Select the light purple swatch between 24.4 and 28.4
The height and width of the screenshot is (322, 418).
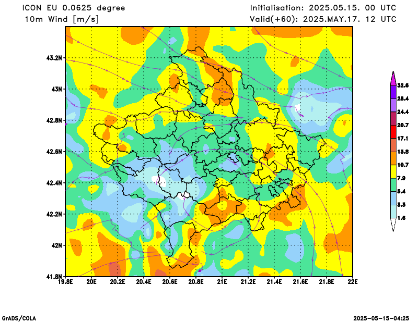coord(393,105)
